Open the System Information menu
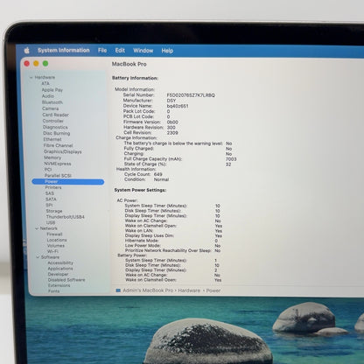Screen dimensions: 364x364 coord(64,51)
